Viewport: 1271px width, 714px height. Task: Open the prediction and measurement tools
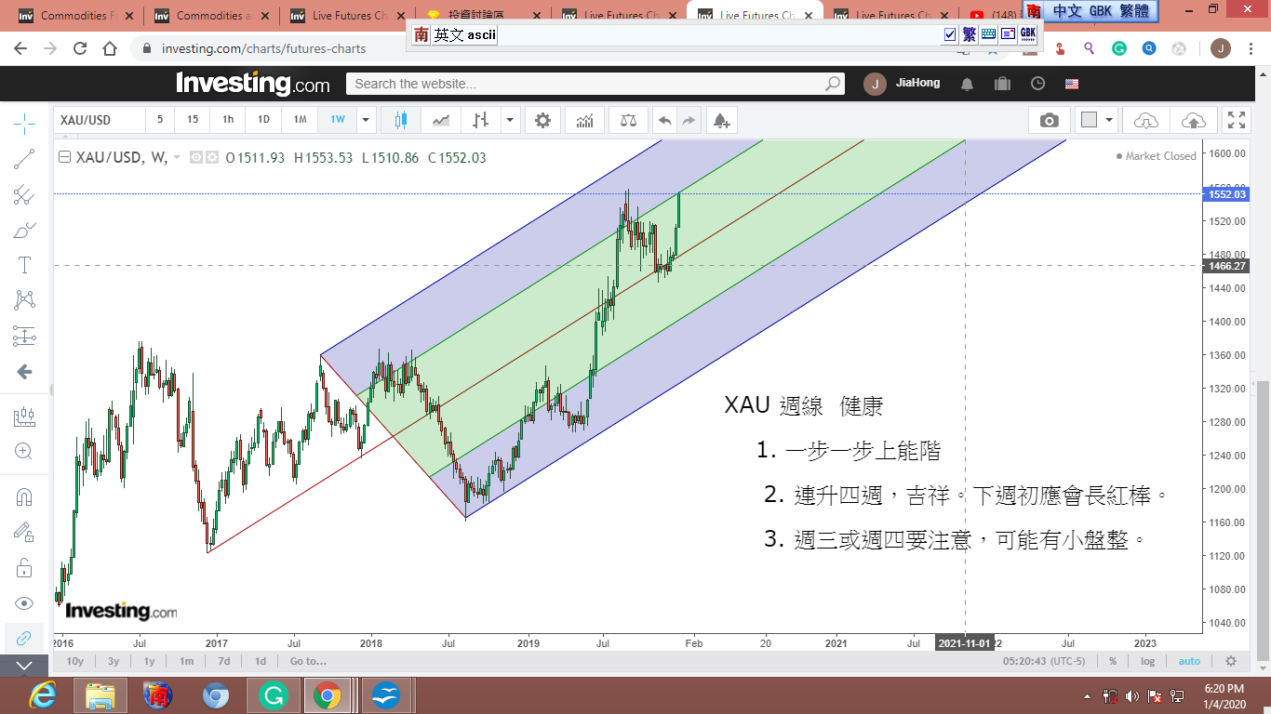(24, 336)
